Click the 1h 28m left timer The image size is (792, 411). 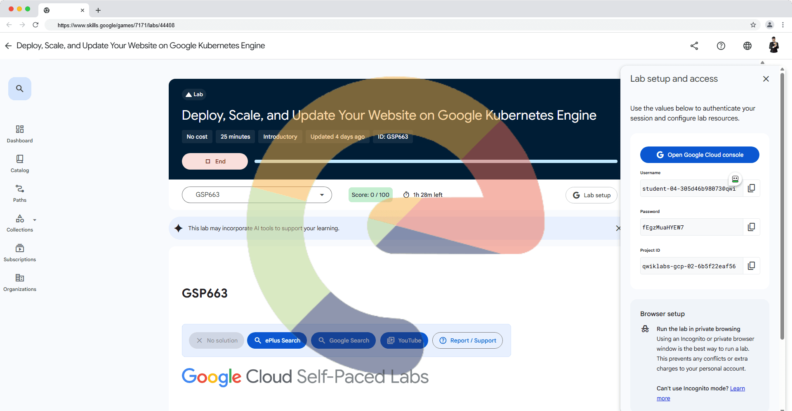click(x=423, y=195)
